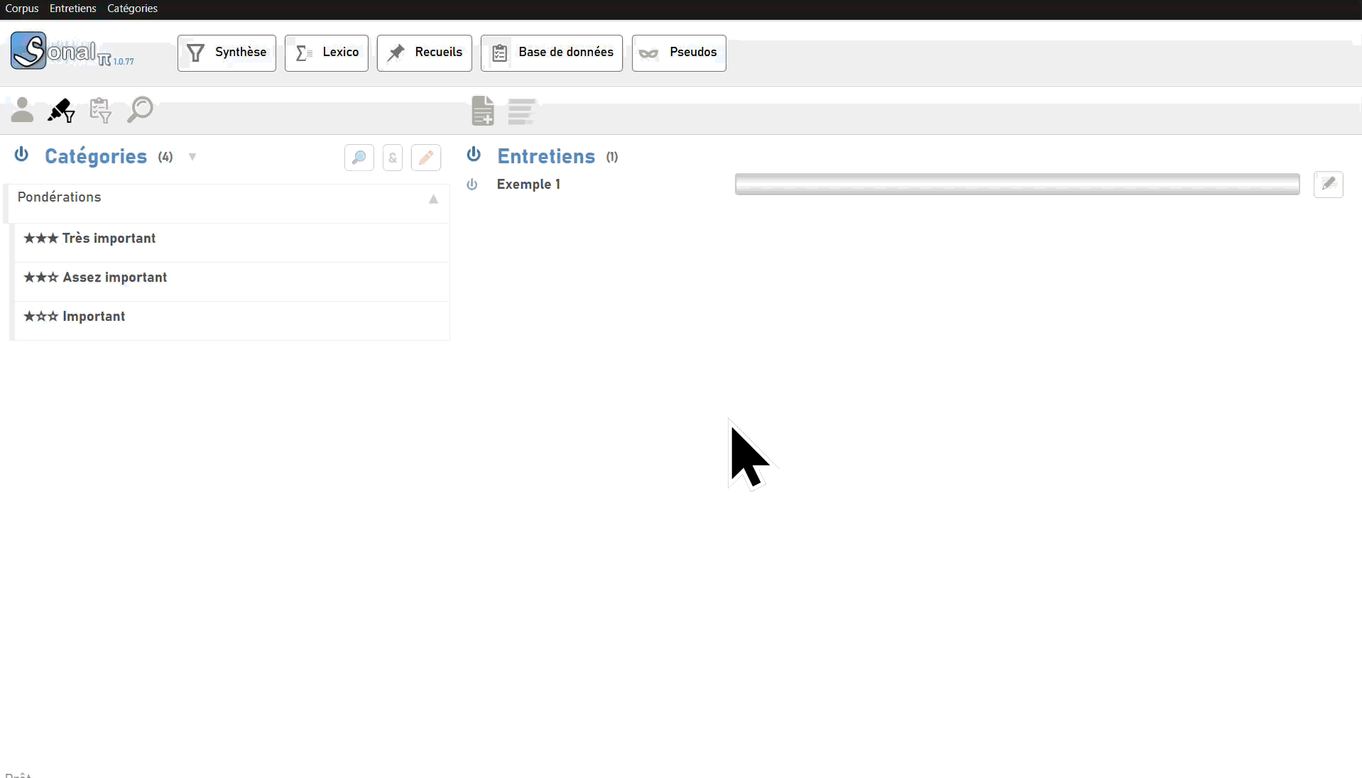Viewport: 1362px width, 778px height.
Task: Open the Base de données button
Action: point(552,53)
